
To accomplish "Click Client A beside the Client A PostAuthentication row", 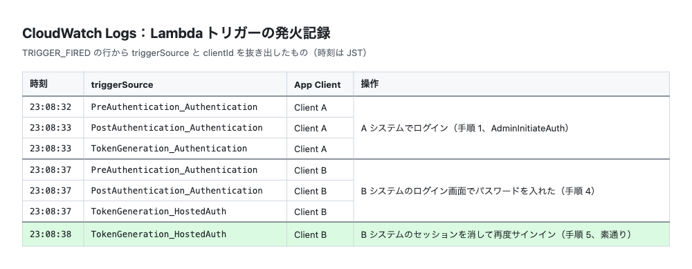I will click(x=310, y=128).
